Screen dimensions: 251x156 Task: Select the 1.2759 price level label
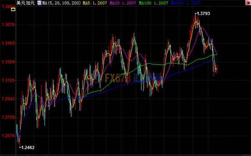[x=8, y=117]
